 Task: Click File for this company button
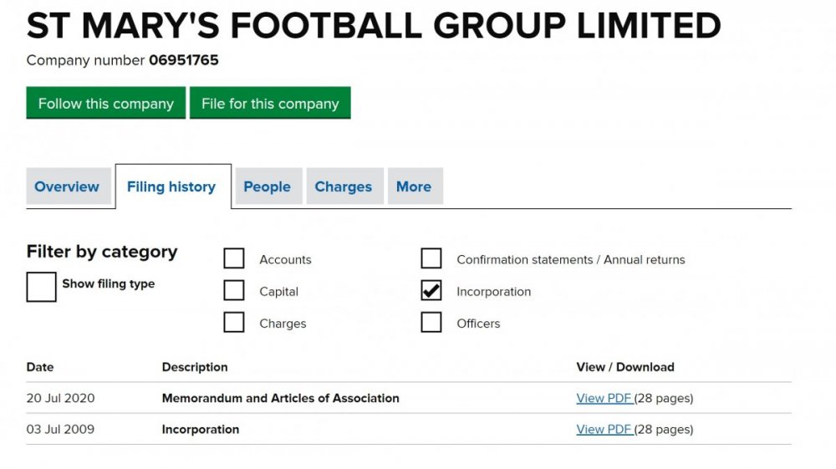click(270, 104)
